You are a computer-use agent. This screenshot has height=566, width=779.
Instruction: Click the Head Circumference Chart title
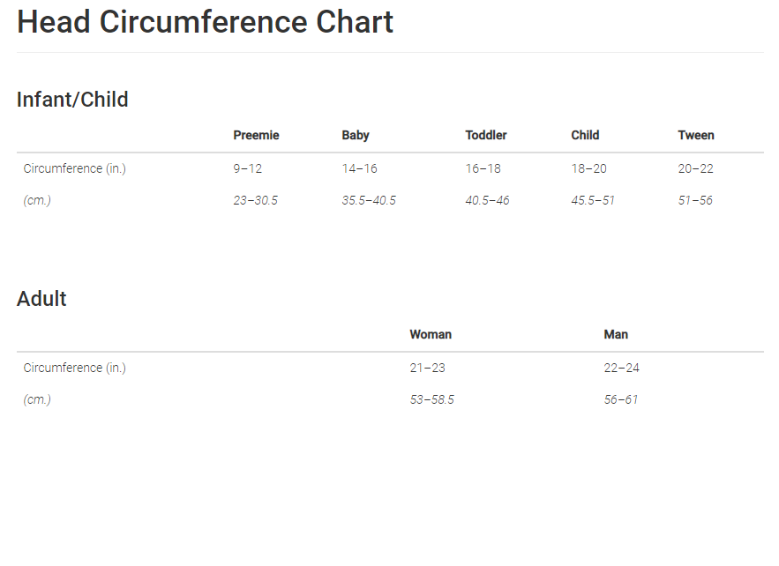[205, 22]
